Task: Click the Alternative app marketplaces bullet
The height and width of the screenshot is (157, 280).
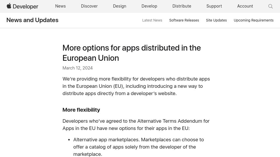Action: click(x=138, y=147)
